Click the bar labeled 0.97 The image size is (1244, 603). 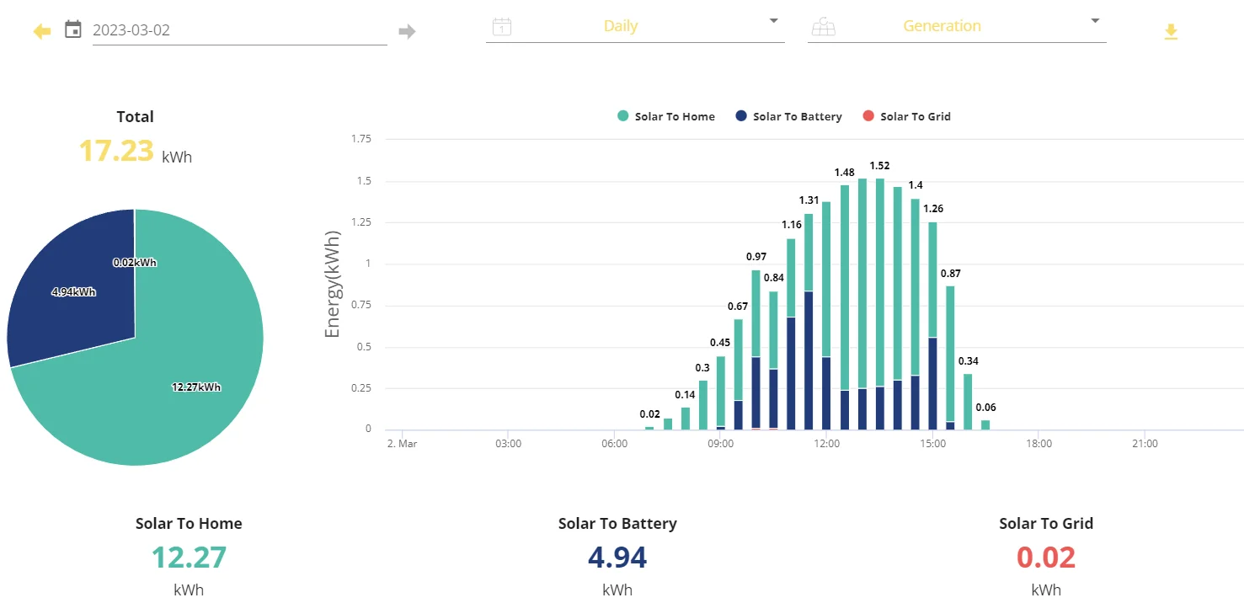(756, 350)
